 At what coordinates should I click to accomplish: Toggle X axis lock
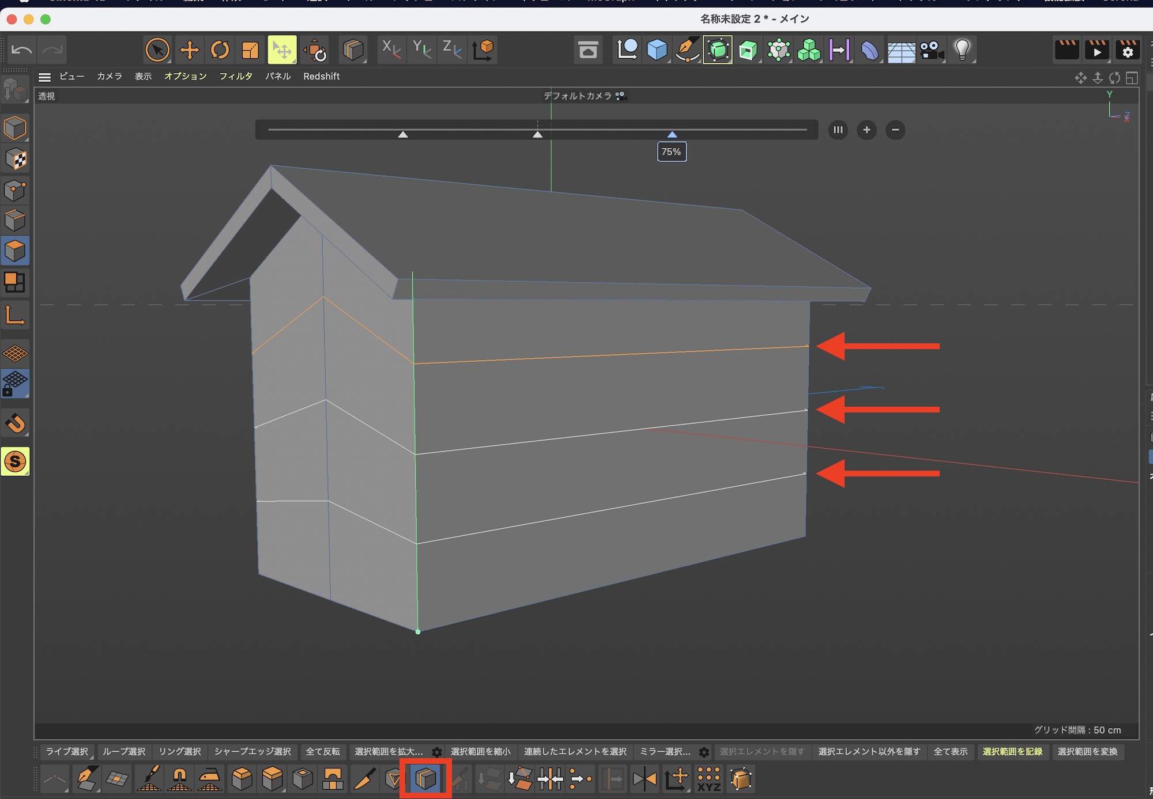click(x=391, y=50)
